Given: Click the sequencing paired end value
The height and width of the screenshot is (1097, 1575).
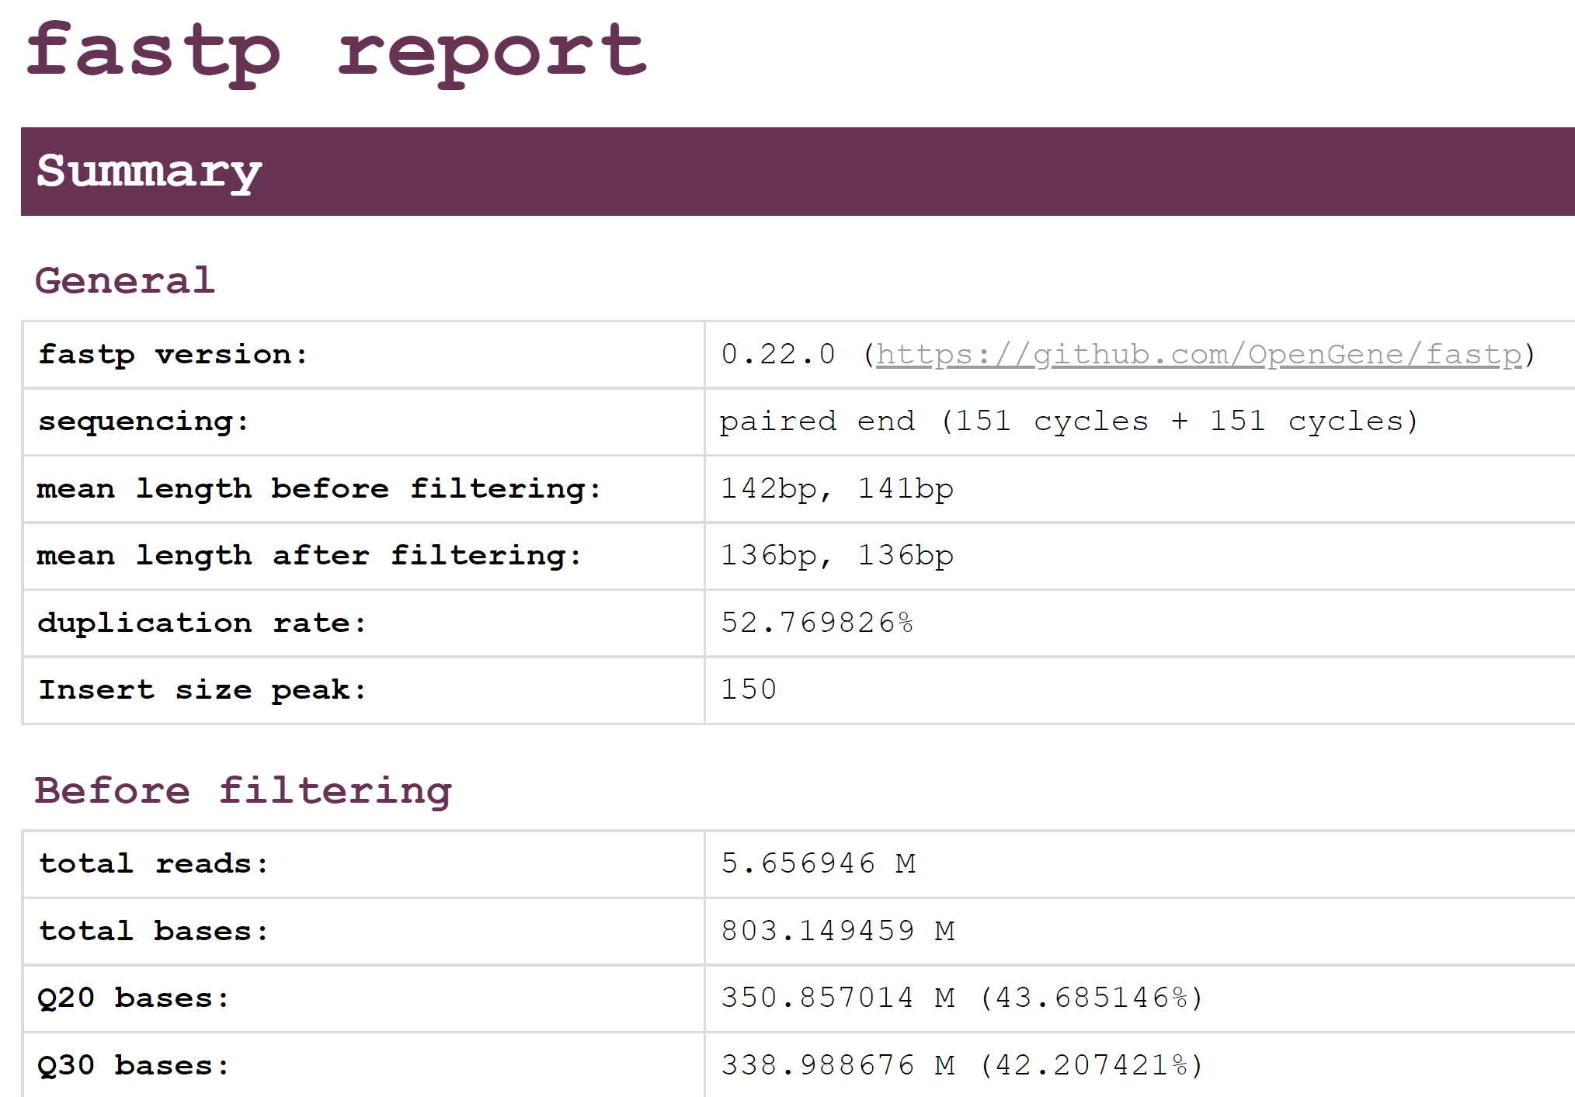Looking at the screenshot, I should coord(1068,422).
